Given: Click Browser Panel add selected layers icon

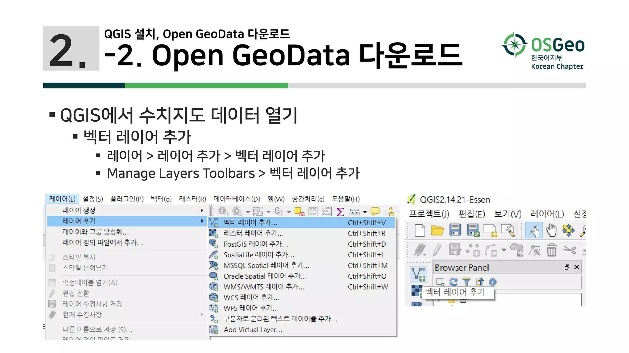Looking at the screenshot, I should (440, 282).
